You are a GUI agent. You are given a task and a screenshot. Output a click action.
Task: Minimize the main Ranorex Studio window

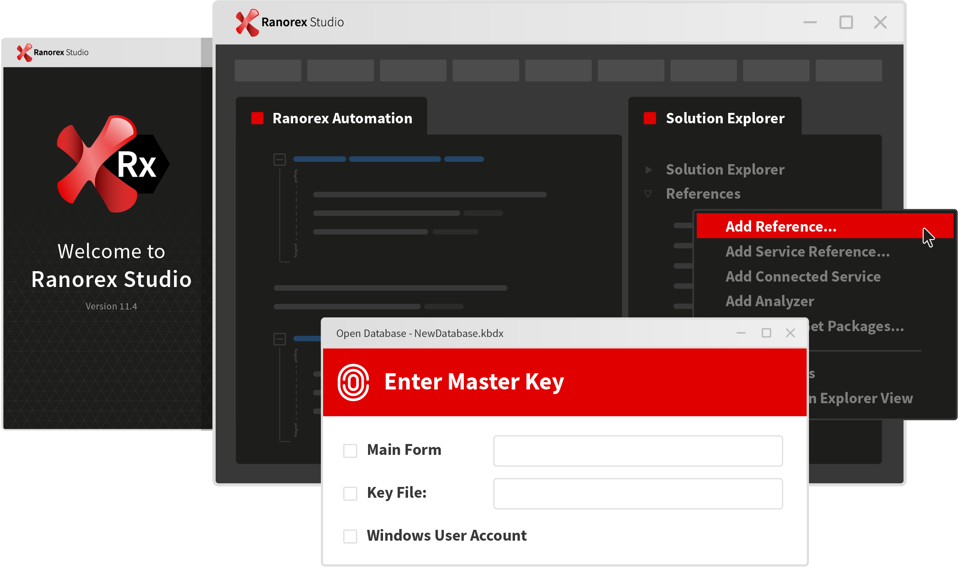[810, 22]
